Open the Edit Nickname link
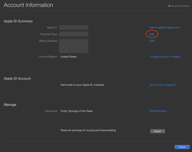Viewport: 192px width, 152px height. pos(158,111)
